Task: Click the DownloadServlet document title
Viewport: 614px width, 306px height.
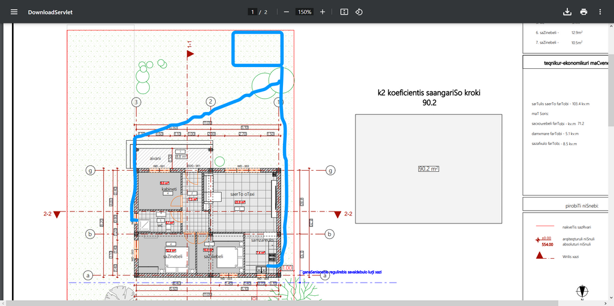Action: pos(50,12)
